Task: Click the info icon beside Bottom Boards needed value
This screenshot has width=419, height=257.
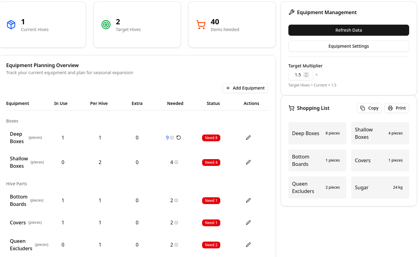Action: click(176, 200)
